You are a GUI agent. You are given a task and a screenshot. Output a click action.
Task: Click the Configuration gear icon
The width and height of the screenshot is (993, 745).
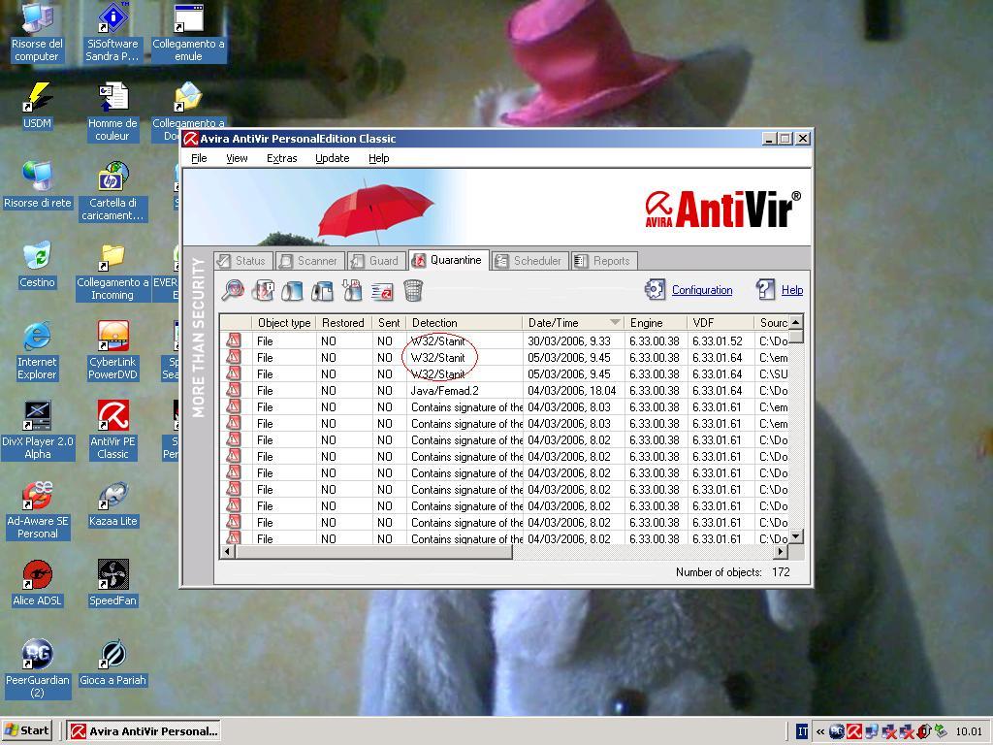pyautogui.click(x=655, y=289)
